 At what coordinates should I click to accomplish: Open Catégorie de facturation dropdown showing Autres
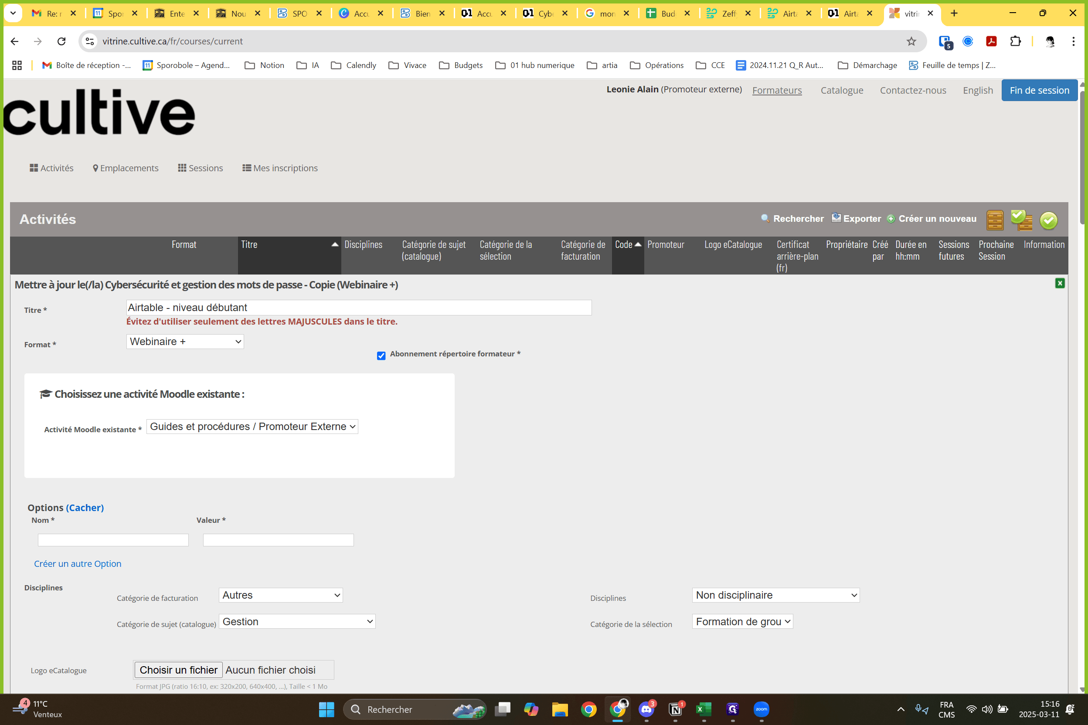tap(281, 595)
